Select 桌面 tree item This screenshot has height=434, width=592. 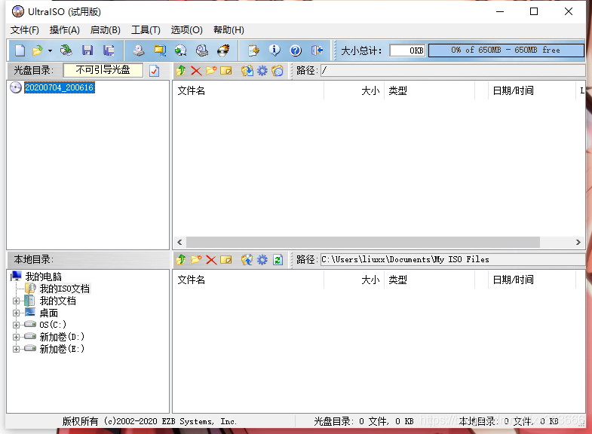[49, 313]
